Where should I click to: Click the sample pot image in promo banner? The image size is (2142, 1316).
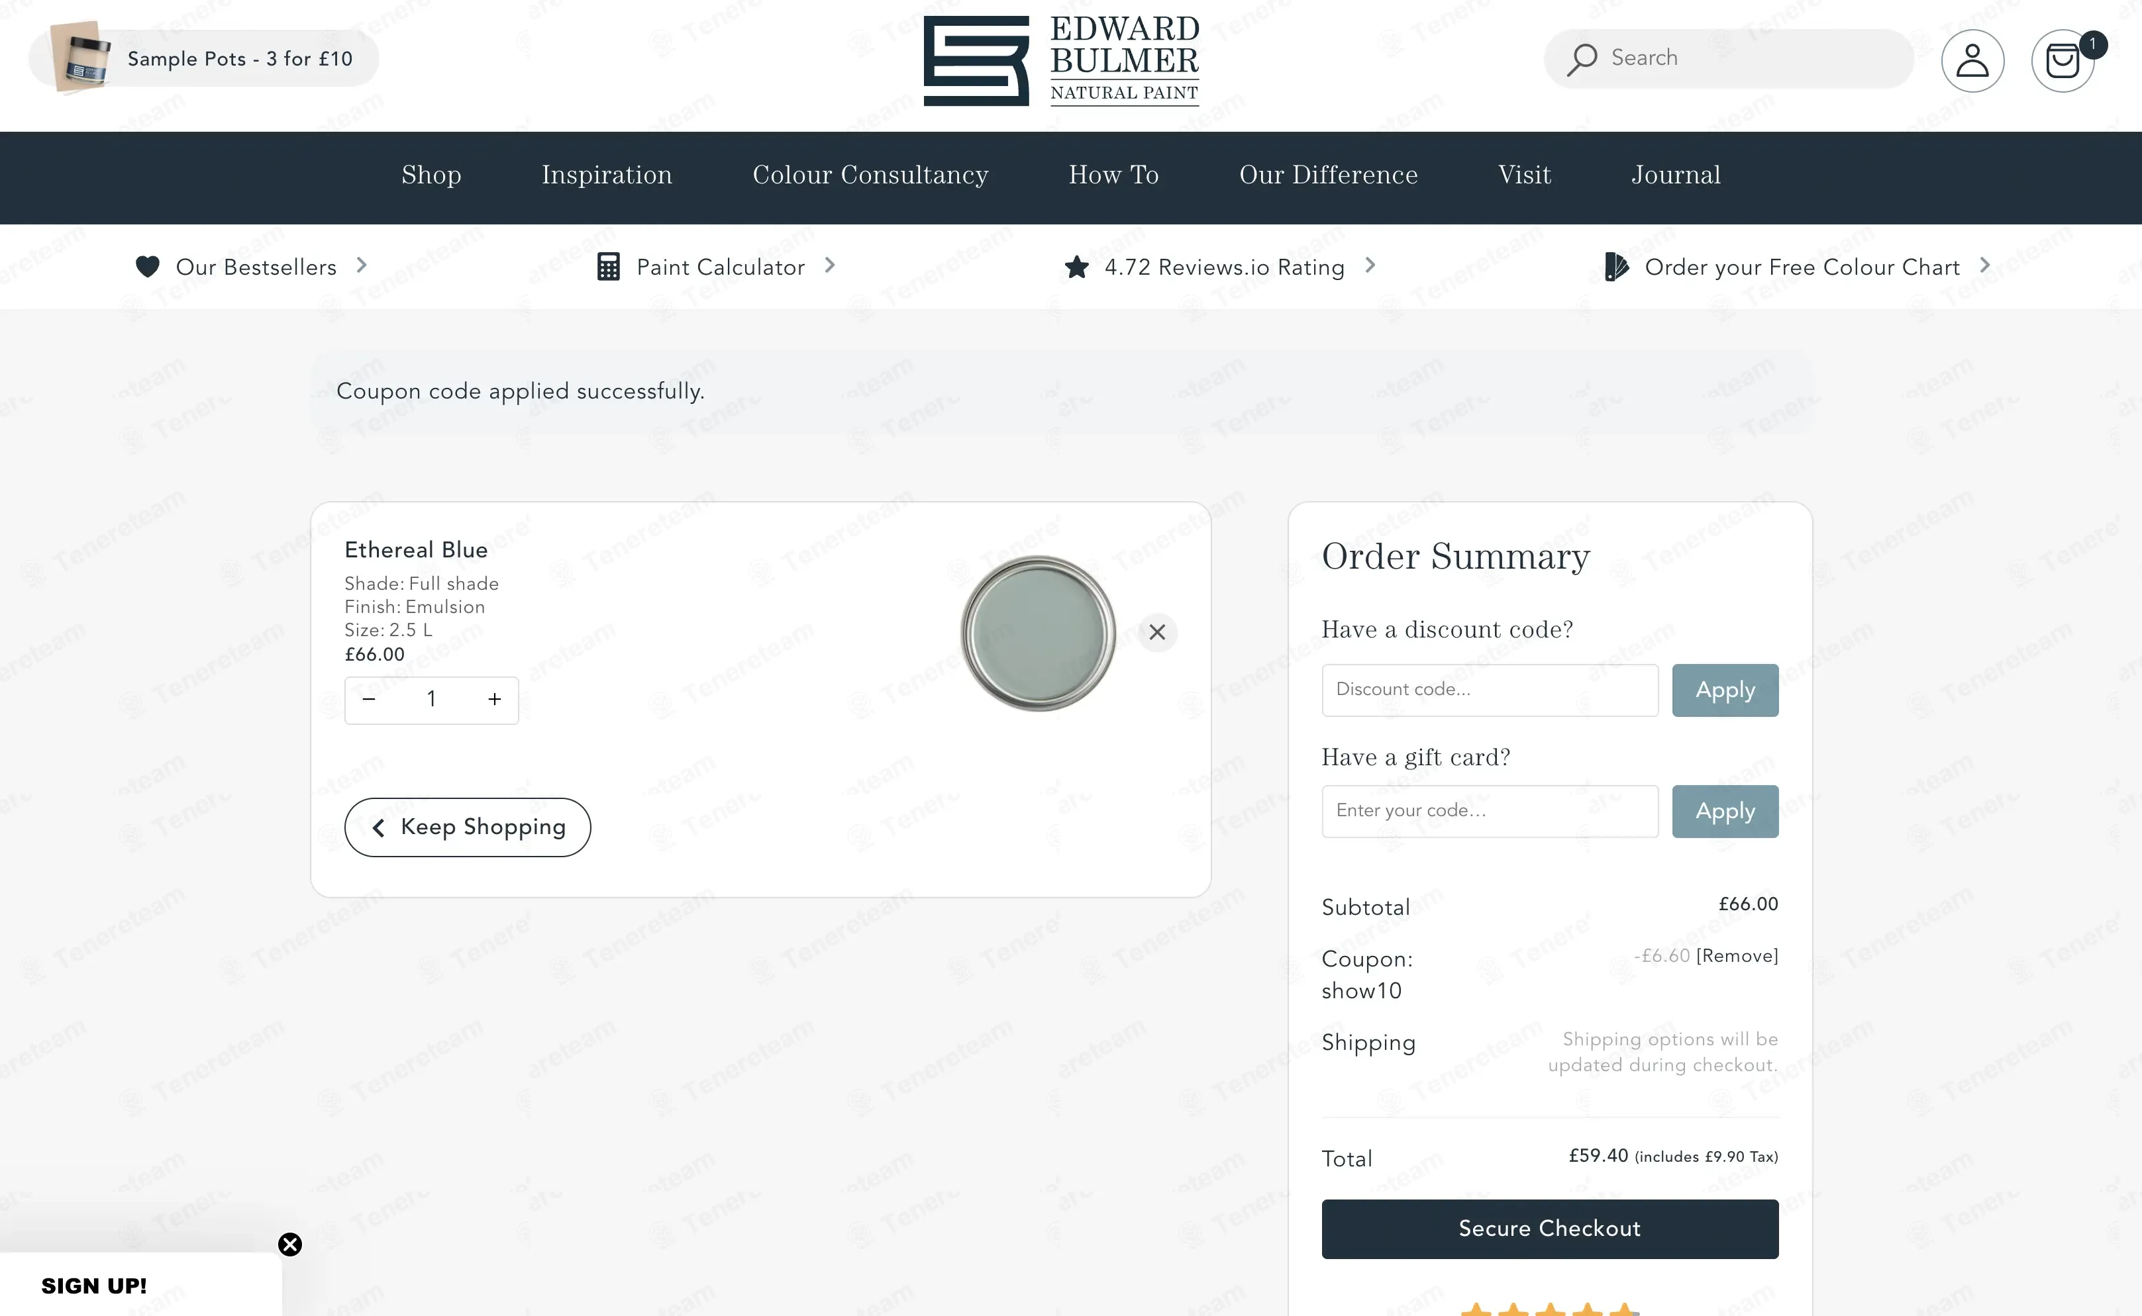[x=80, y=58]
